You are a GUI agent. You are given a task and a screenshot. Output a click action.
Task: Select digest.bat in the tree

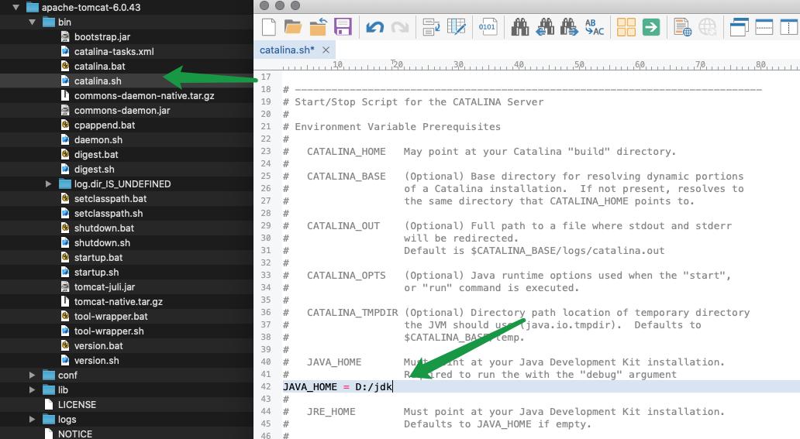coord(96,155)
